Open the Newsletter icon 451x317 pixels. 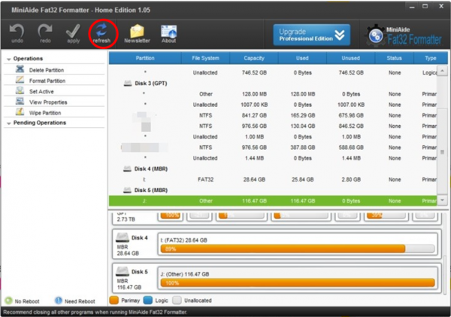(x=137, y=32)
